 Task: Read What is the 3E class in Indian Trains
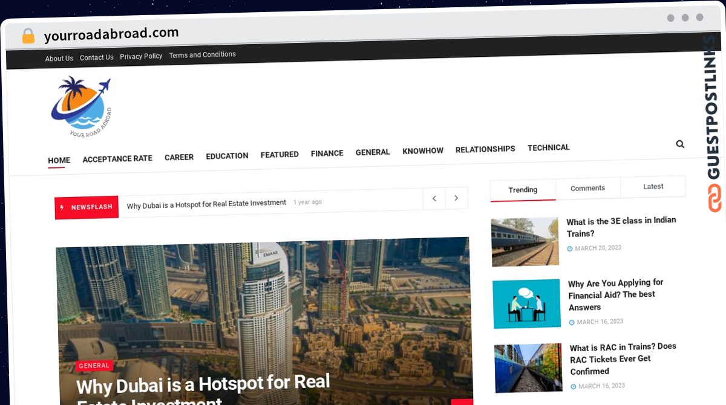coord(621,227)
